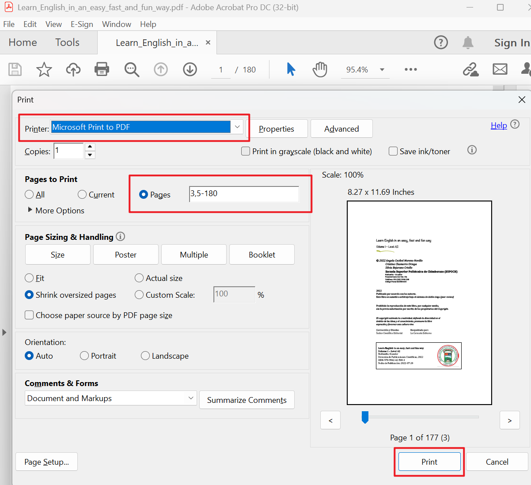Click the preview page slider handle

pyautogui.click(x=365, y=417)
